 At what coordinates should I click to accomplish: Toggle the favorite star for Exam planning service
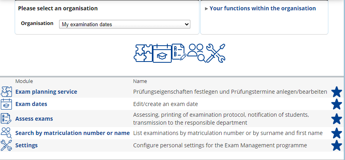(x=337, y=92)
